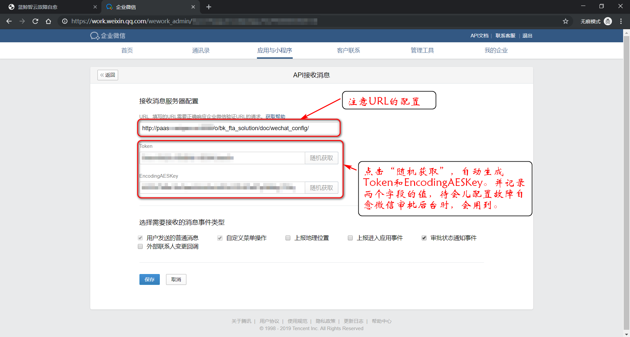
Task: Open the 关于腾讯 footer link
Action: pos(241,321)
